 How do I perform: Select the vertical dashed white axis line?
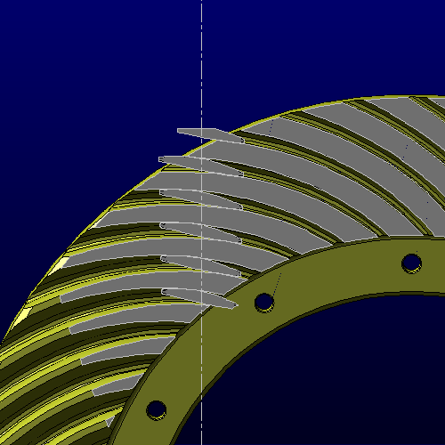pyautogui.click(x=201, y=222)
